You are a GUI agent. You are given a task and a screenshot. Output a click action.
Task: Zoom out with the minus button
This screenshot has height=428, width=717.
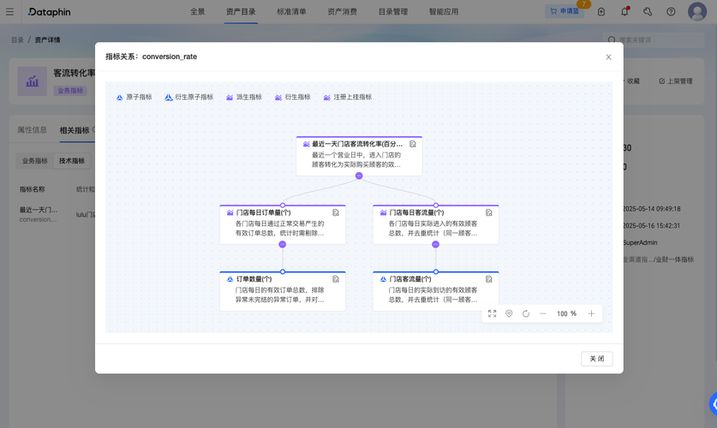point(543,313)
